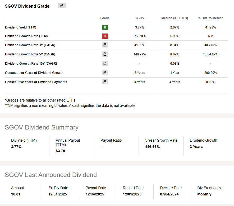234x206 pixels.
Task: Click the Ex-Div Date label
Action: pyautogui.click(x=58, y=188)
